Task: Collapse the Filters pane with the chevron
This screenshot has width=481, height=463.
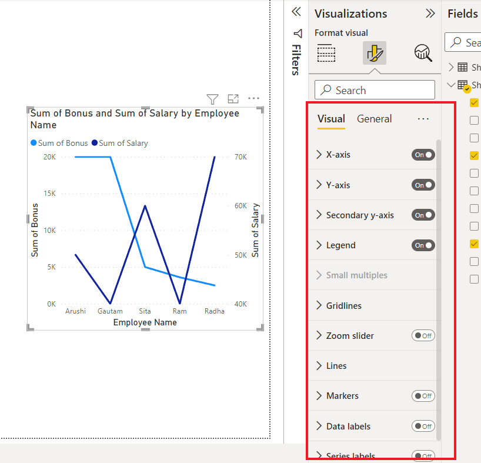Action: click(x=296, y=12)
